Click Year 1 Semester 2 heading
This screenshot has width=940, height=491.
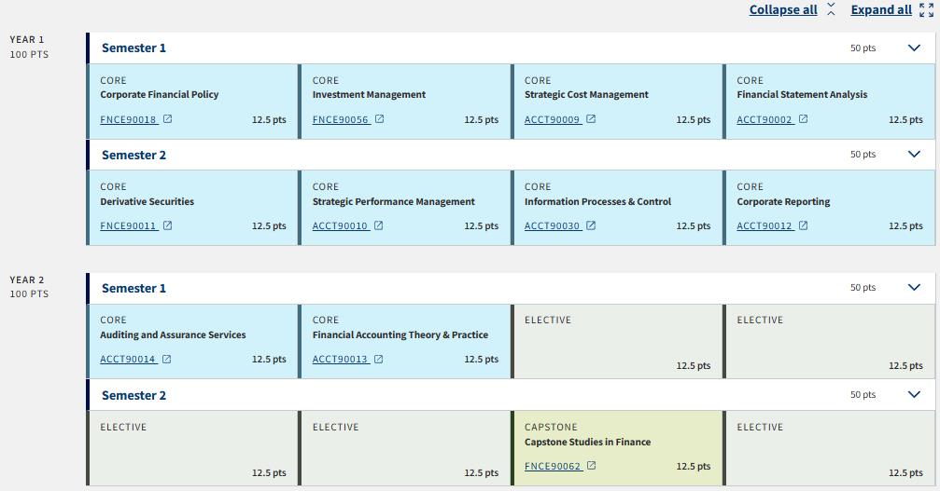pos(133,155)
